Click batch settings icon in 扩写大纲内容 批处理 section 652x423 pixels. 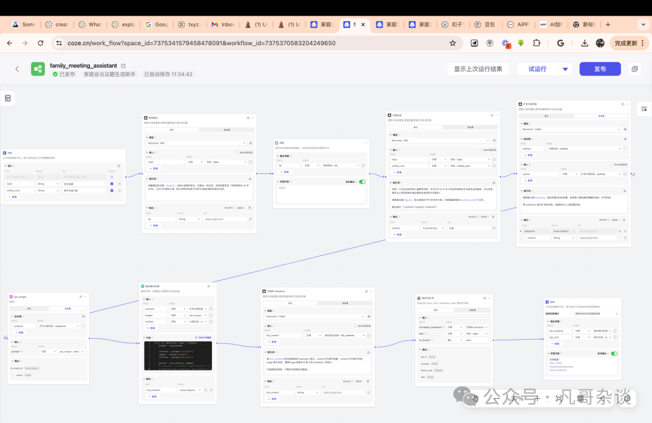point(625,139)
